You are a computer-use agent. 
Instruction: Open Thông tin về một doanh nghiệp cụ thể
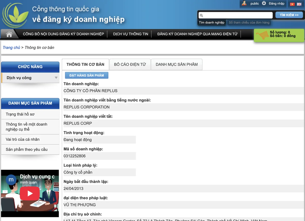(x=30, y=127)
